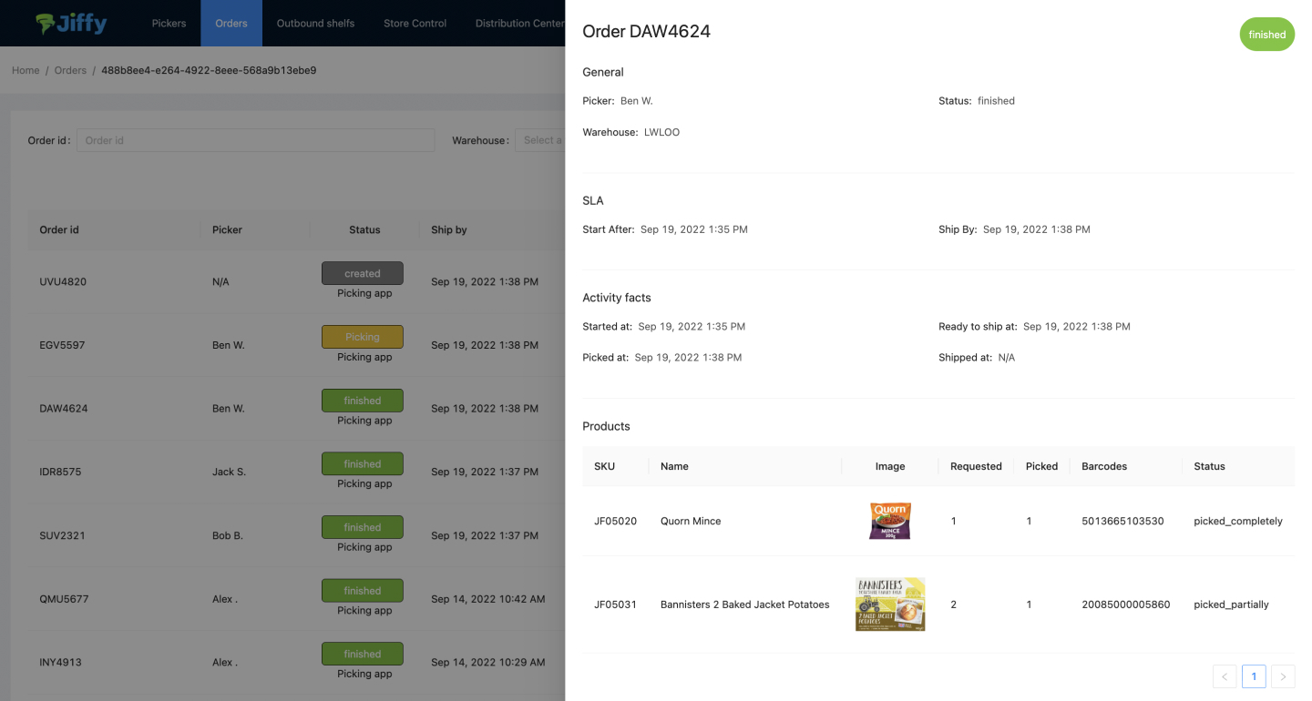Go to previous products page arrow
Viewport: 1312px width, 701px height.
click(x=1225, y=676)
